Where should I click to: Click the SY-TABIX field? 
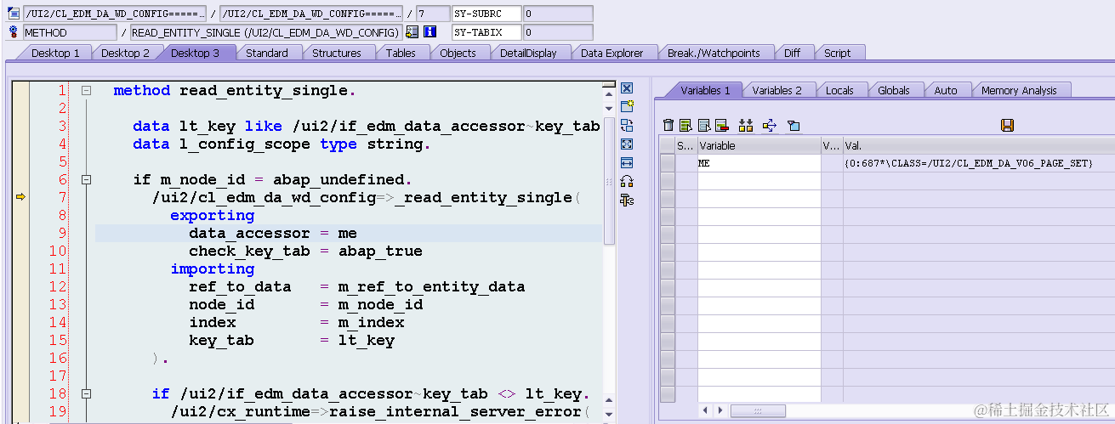tap(486, 32)
